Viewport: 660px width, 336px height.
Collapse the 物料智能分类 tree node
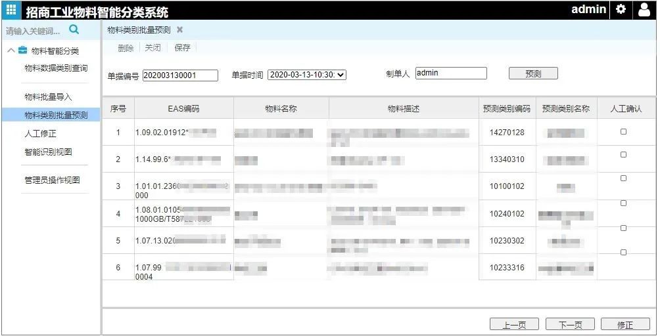pos(11,51)
